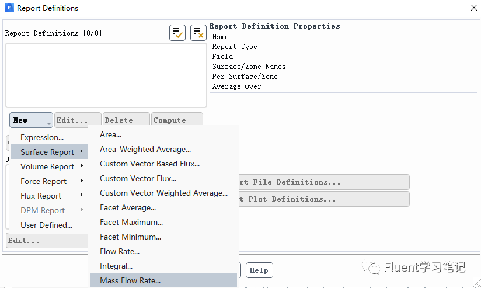Open the New dropdown button
Viewport: 481px width, 288px height.
[x=31, y=120]
